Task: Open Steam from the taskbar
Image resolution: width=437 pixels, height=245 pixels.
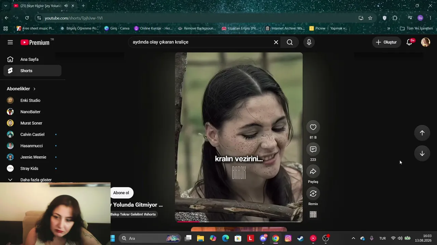Action: (x=300, y=238)
